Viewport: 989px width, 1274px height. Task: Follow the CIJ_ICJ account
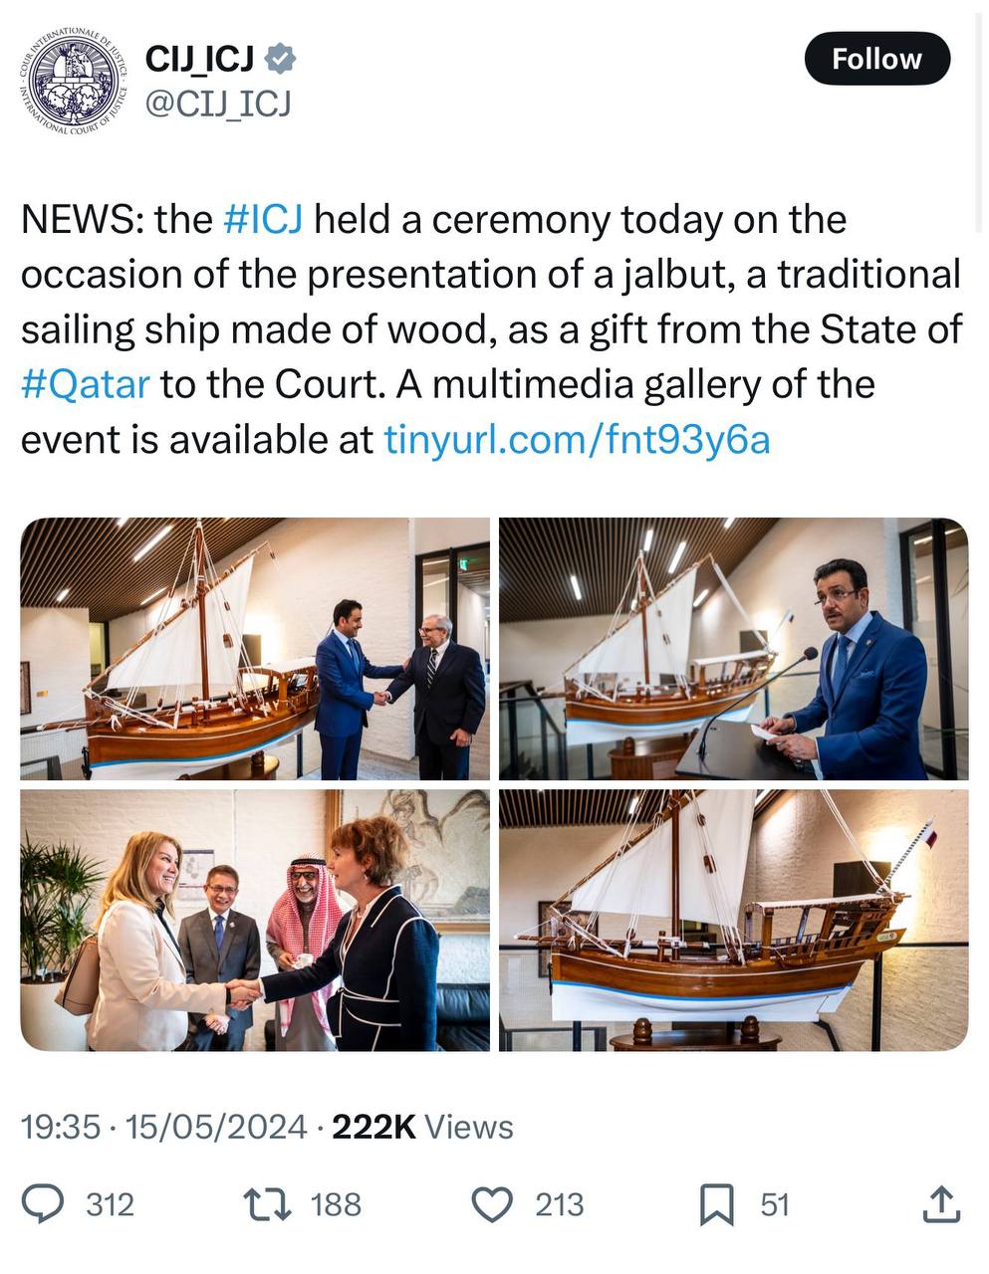[876, 59]
